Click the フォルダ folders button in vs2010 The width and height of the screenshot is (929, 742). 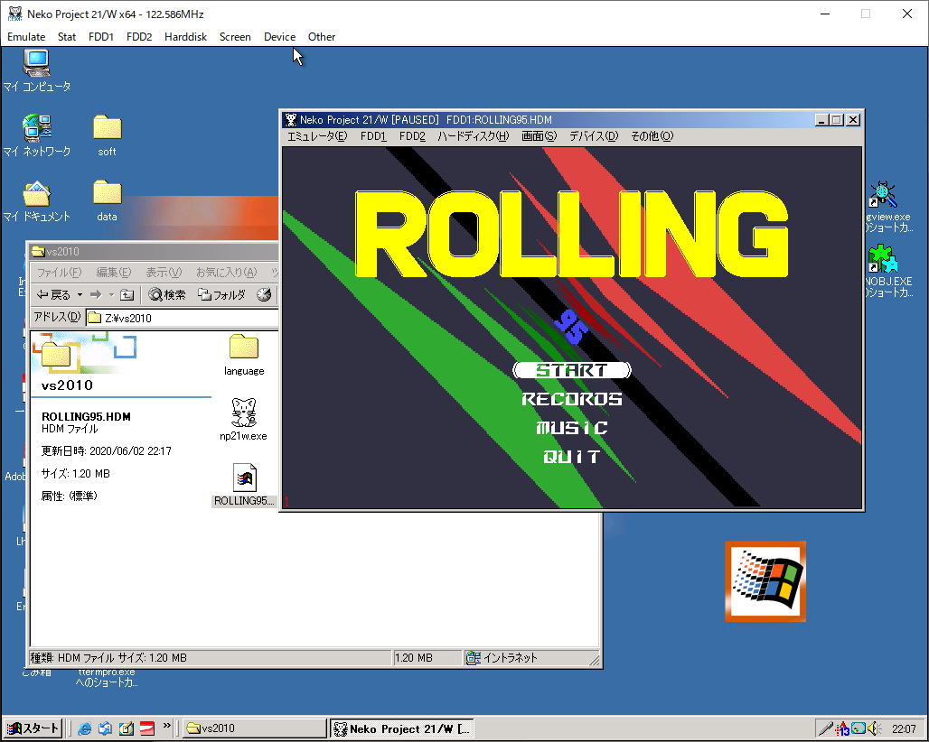221,294
